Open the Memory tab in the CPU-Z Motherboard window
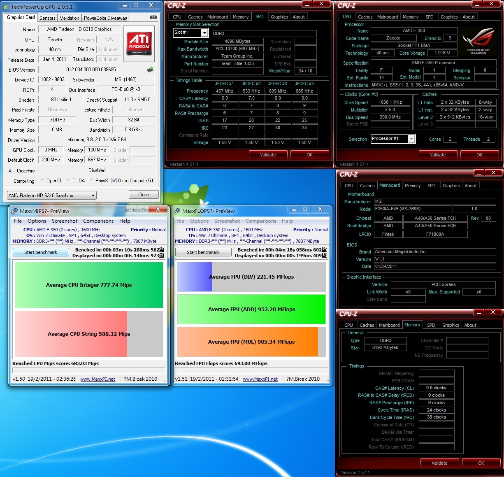The width and height of the screenshot is (504, 477). click(413, 186)
